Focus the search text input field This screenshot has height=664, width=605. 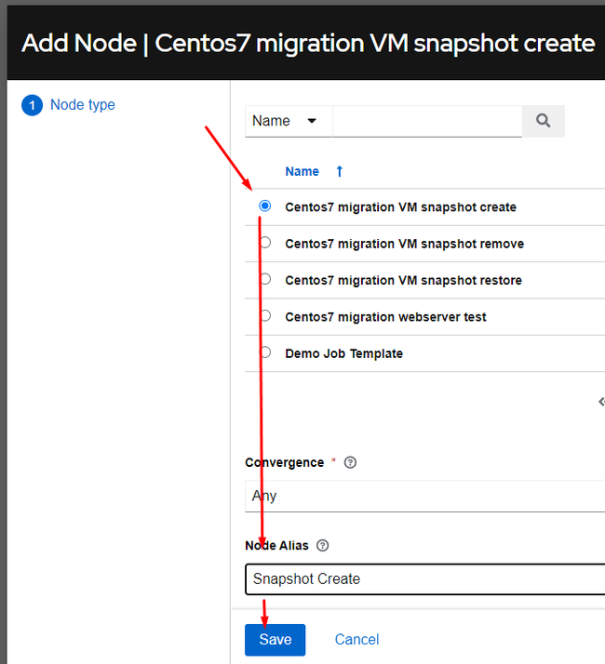[427, 121]
